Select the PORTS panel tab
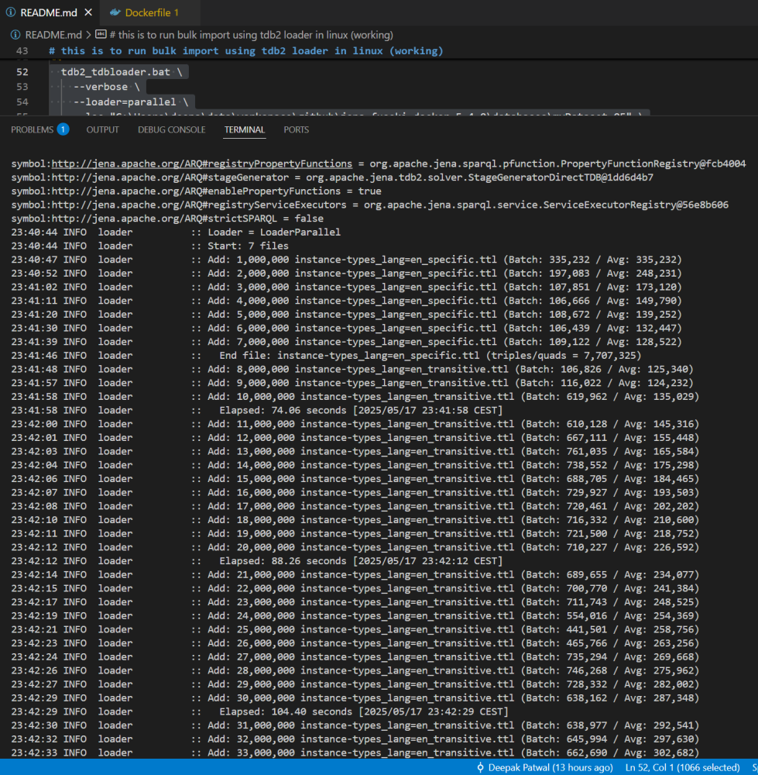Image resolution: width=758 pixels, height=775 pixels. 296,129
